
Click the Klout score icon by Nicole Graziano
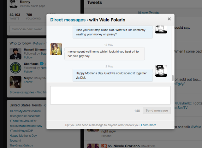coord(104,146)
